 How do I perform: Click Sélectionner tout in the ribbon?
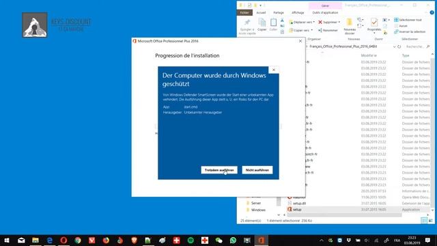click(408, 20)
